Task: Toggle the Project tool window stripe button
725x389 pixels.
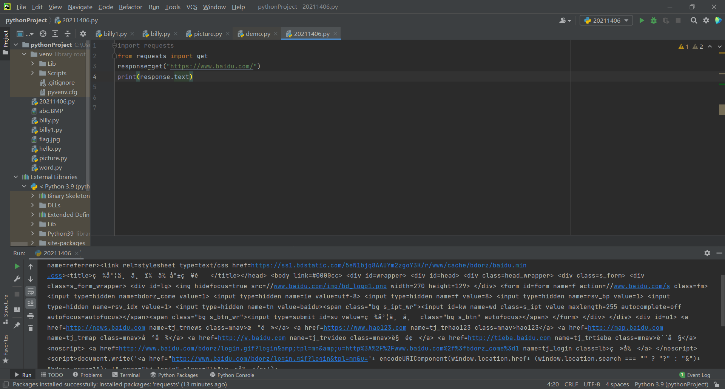Action: coord(5,42)
